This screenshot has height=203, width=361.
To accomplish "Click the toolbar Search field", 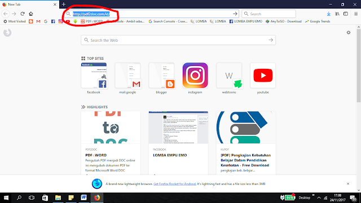I will pos(268,14).
